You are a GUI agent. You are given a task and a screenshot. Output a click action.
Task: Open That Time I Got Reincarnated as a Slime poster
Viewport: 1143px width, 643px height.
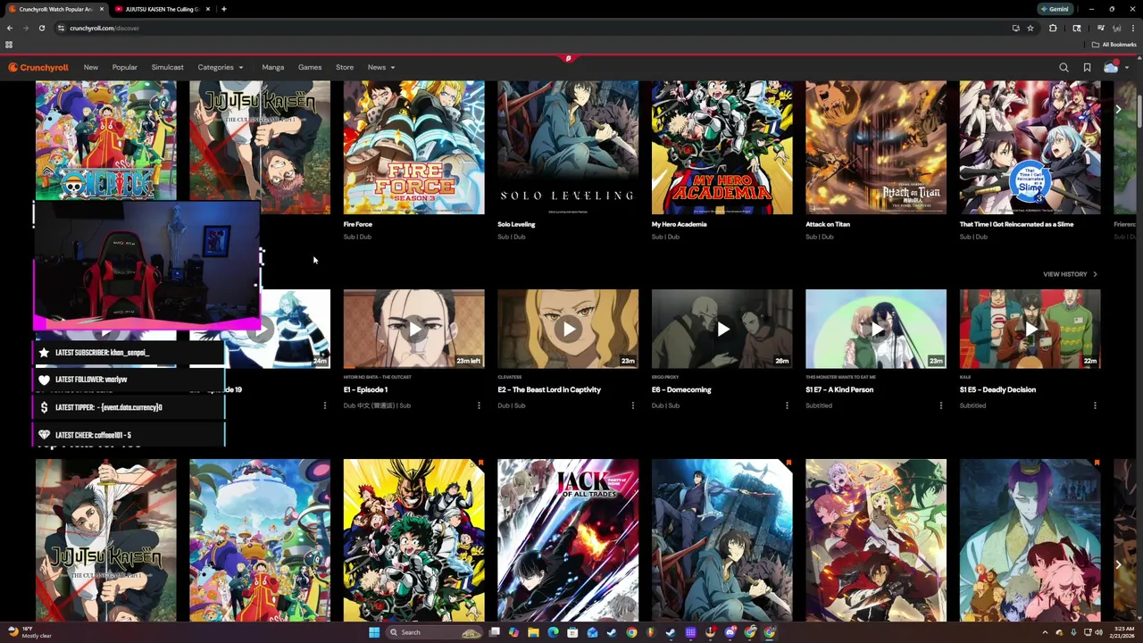point(1030,147)
